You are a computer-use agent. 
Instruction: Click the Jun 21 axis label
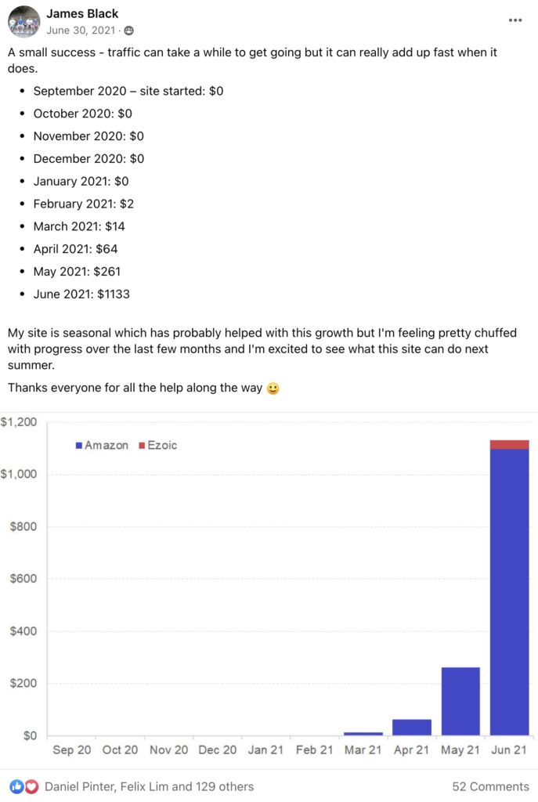pos(509,750)
